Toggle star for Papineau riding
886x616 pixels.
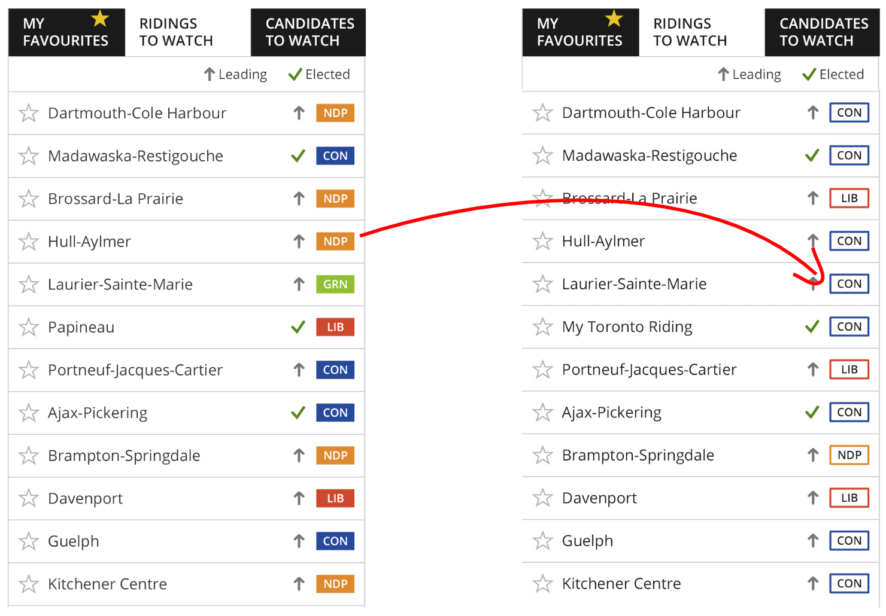pyautogui.click(x=29, y=327)
